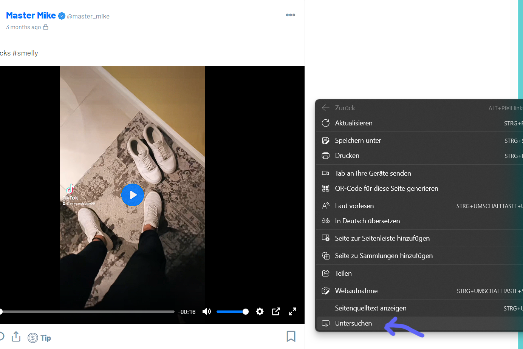Open video settings gear icon
Viewport: 523px width, 349px height.
click(260, 312)
